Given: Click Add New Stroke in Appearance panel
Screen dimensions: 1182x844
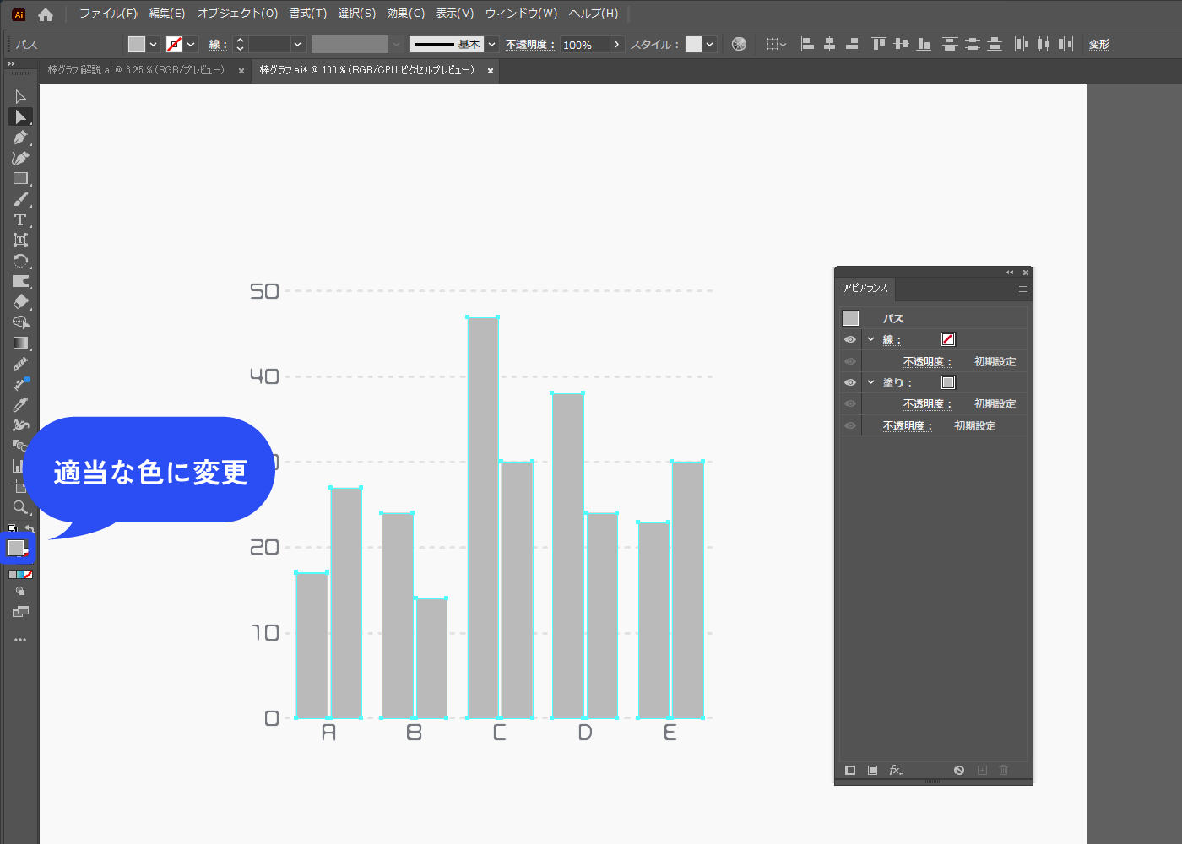Looking at the screenshot, I should (850, 770).
